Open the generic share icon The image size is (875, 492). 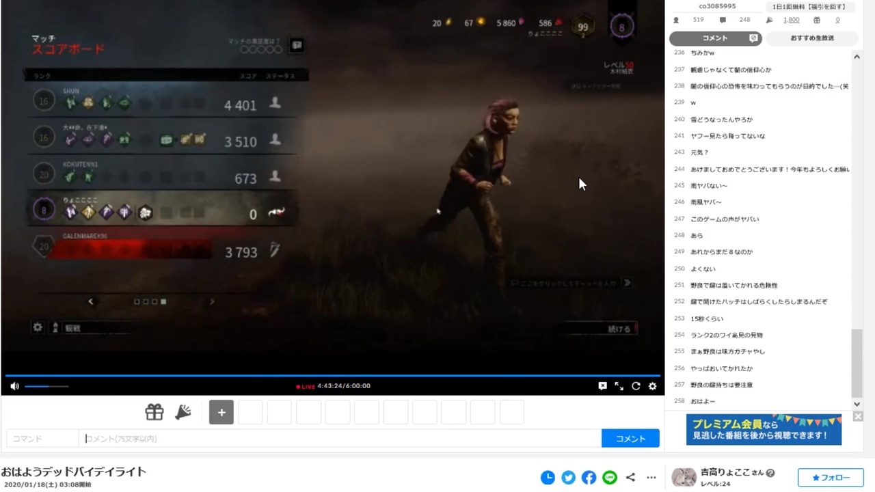630,478
